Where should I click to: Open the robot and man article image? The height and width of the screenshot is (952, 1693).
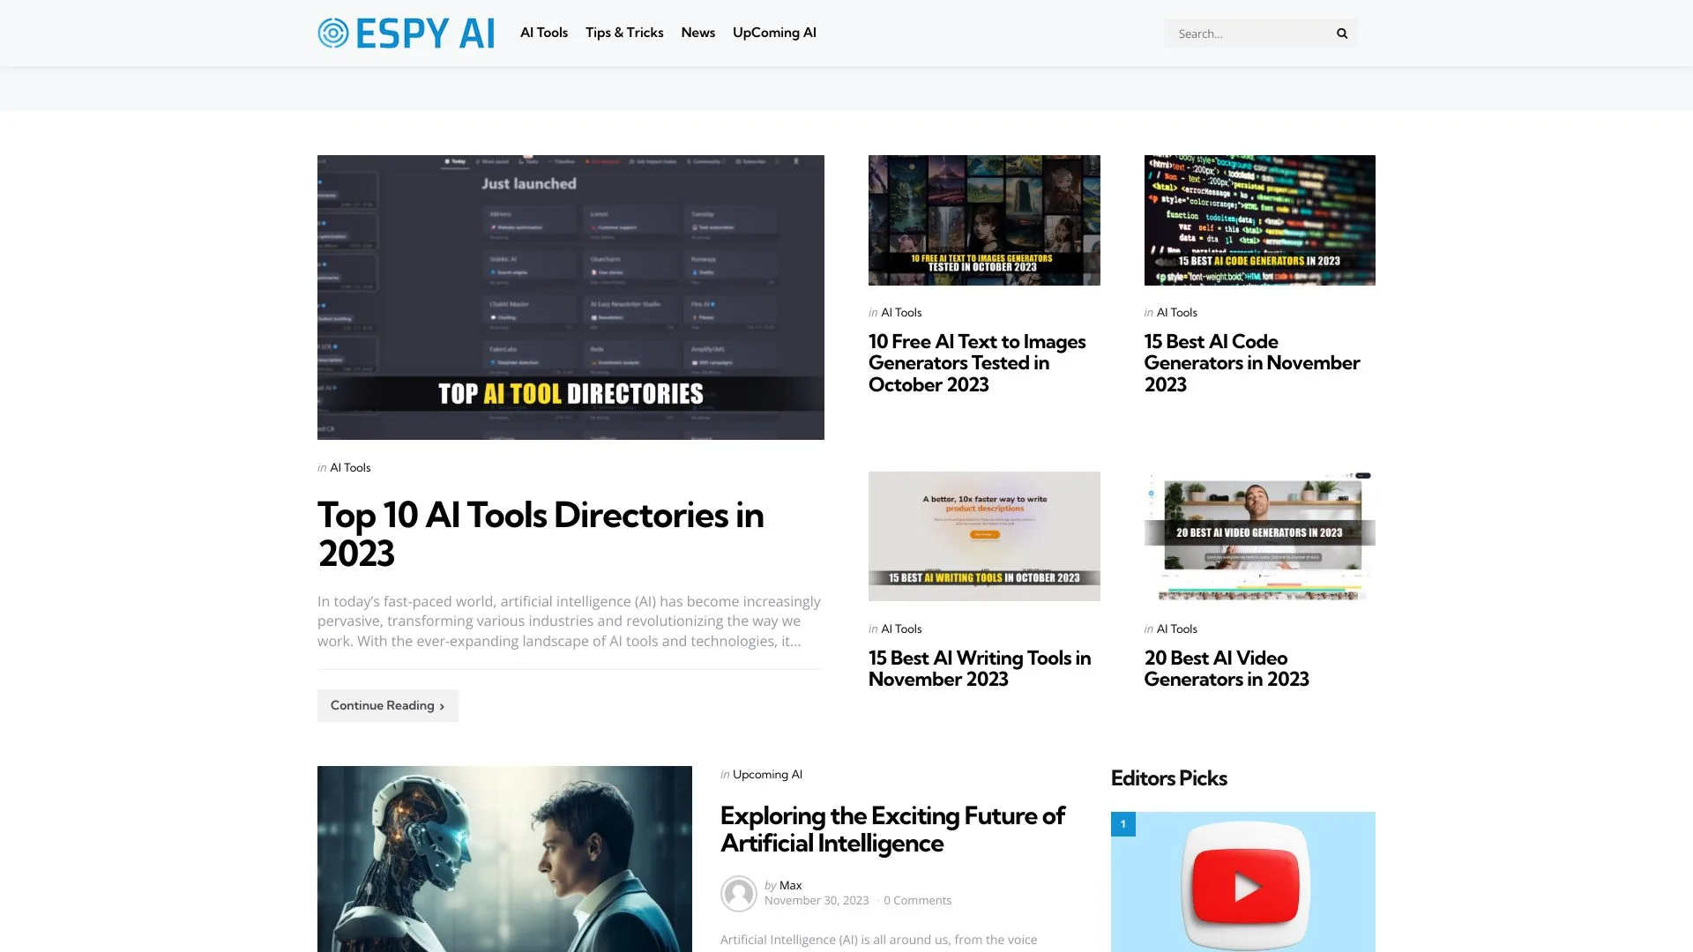click(504, 859)
